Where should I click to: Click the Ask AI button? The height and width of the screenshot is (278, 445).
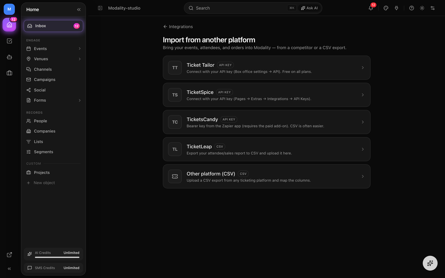coord(309,8)
